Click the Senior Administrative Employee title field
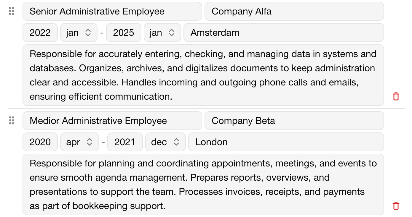Screen dimensions: 412x217 click(112, 11)
